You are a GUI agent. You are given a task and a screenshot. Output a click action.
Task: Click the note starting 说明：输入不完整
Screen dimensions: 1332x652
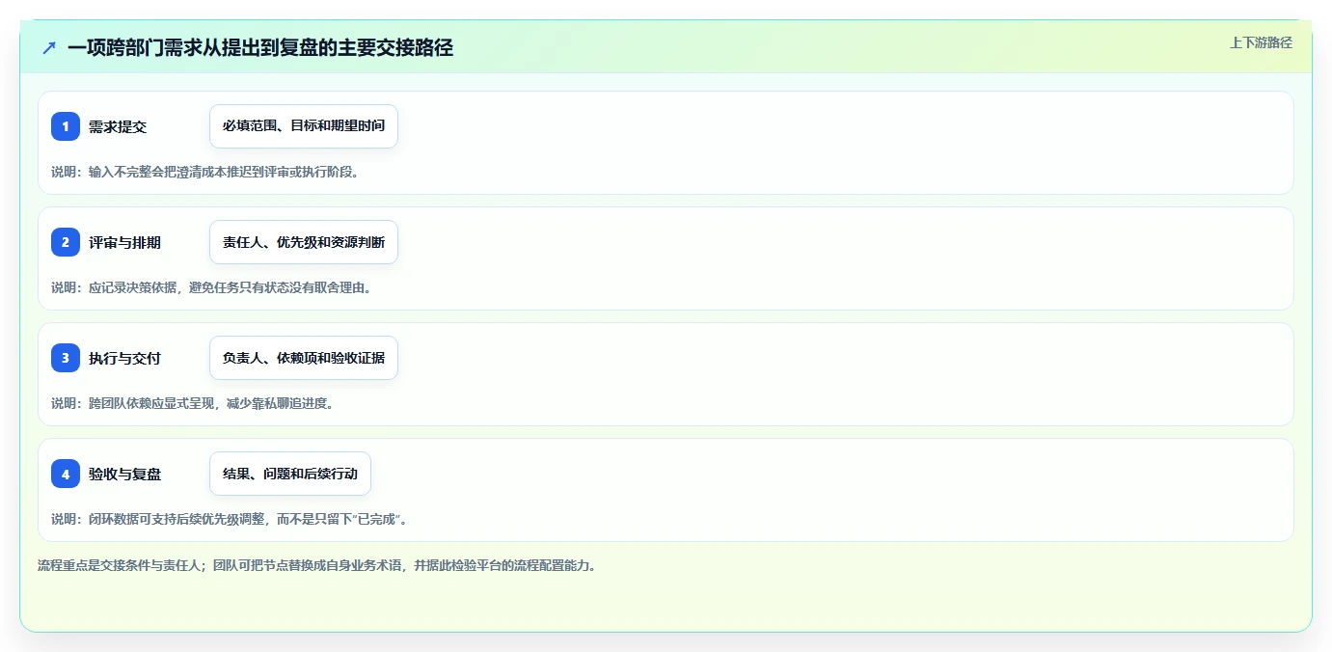tap(204, 172)
